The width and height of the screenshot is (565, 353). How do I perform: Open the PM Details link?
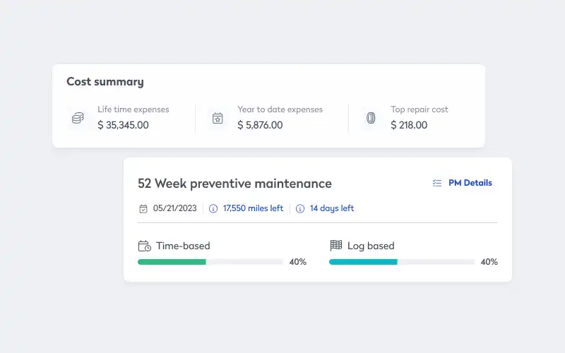(x=470, y=183)
